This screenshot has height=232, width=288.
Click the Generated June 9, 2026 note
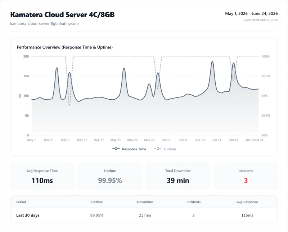point(261,20)
